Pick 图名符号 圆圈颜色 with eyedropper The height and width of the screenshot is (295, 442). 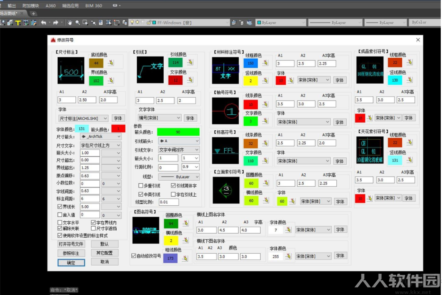(185, 223)
